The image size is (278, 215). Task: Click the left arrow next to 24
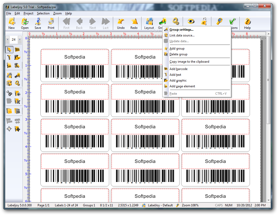tap(7, 40)
